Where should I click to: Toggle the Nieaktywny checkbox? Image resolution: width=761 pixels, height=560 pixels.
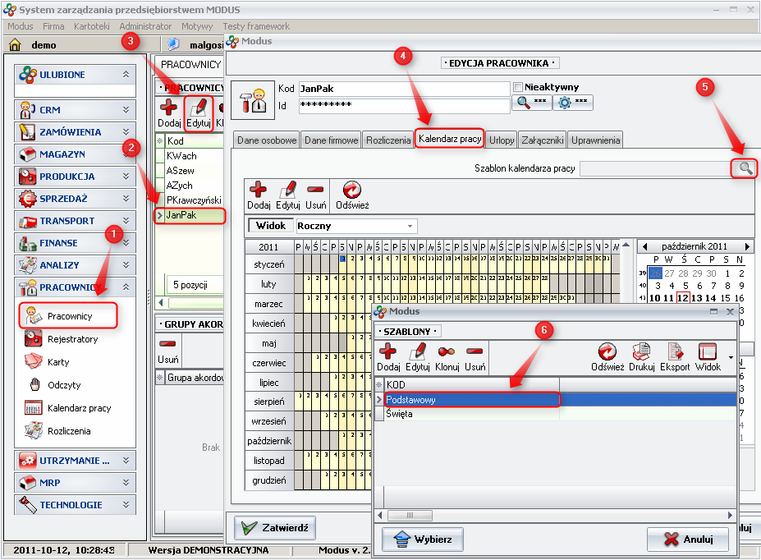pos(518,87)
